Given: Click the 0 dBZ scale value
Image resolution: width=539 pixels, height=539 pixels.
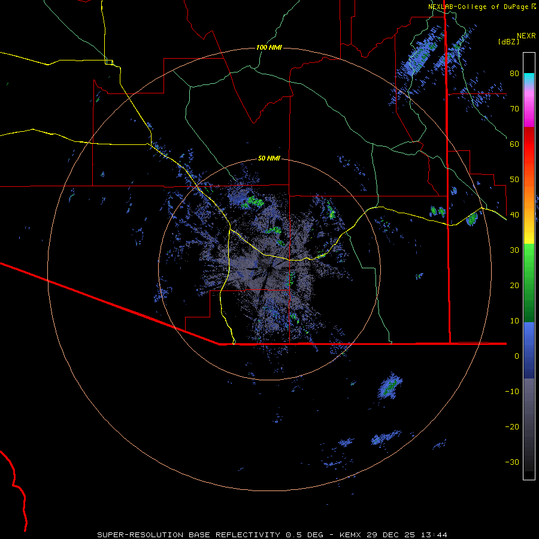Looking at the screenshot, I should tap(517, 356).
